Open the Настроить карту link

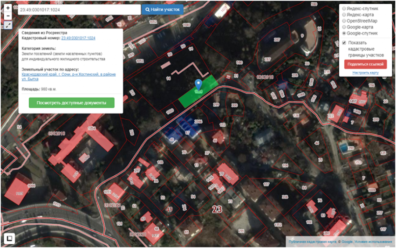point(365,73)
